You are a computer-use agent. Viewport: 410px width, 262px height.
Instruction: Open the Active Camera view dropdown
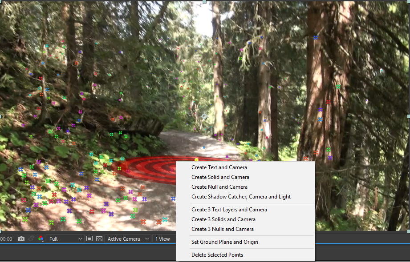pyautogui.click(x=128, y=239)
